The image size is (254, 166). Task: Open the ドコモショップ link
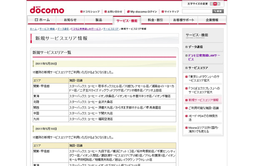(x=90, y=12)
